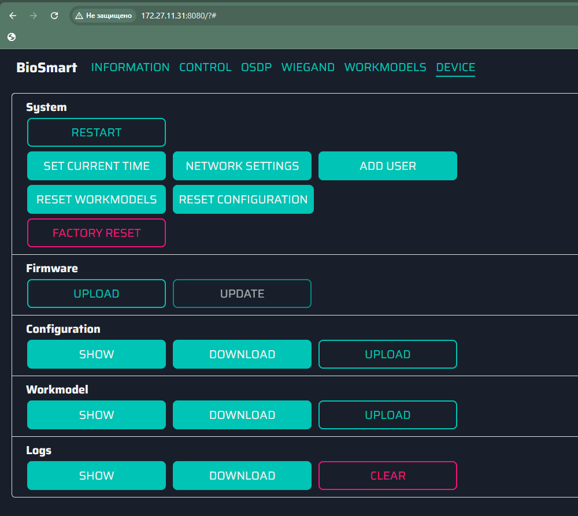The height and width of the screenshot is (516, 578).
Task: Click the browser back arrow
Action: (x=13, y=16)
